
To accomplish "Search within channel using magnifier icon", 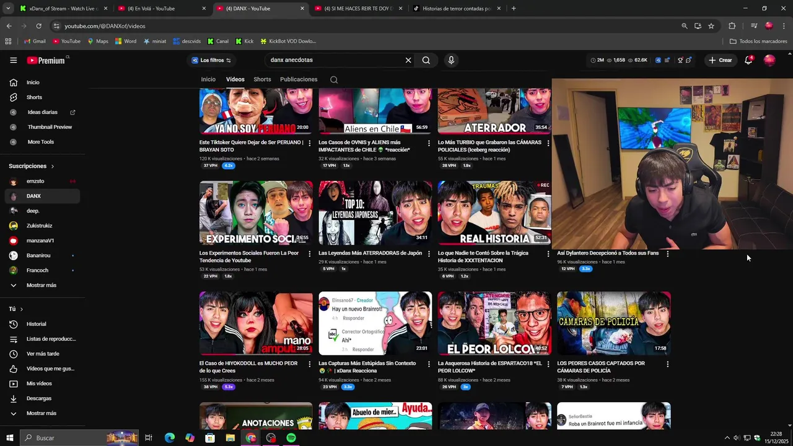I will click(x=334, y=79).
